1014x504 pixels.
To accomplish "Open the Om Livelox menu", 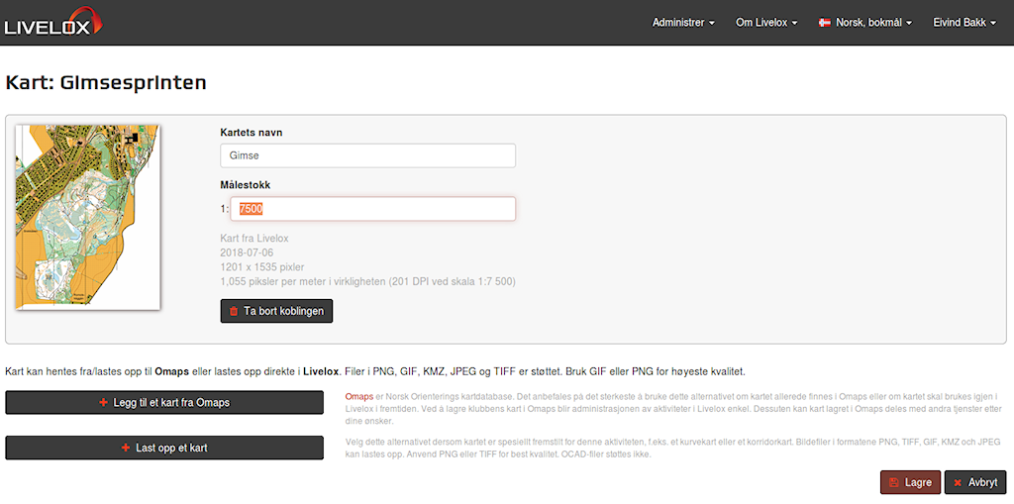I will [x=766, y=23].
